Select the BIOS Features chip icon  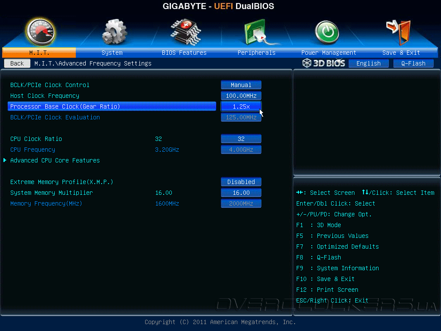tap(186, 32)
